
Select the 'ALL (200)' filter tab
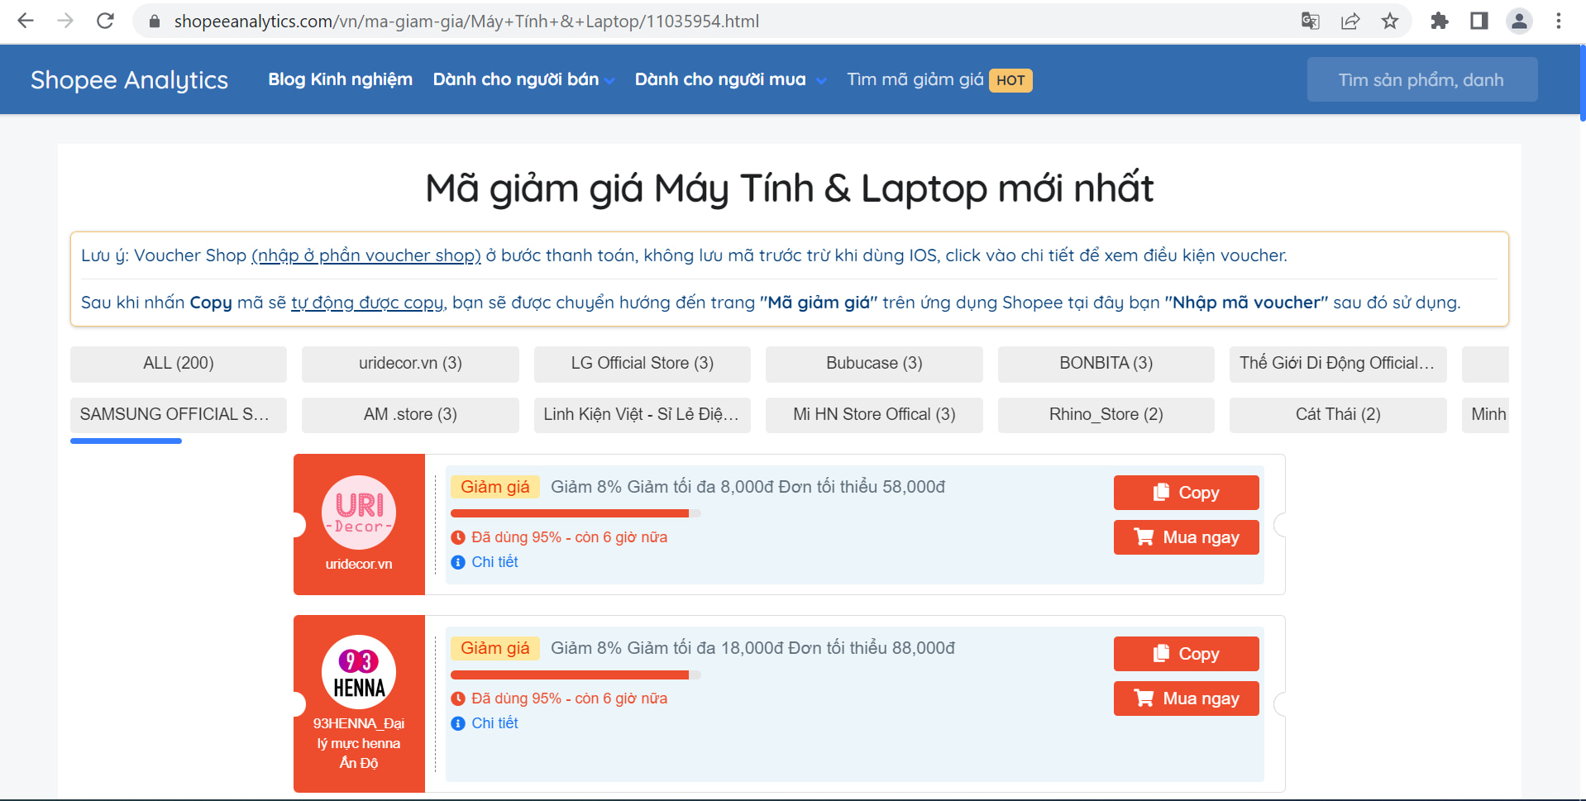click(179, 364)
